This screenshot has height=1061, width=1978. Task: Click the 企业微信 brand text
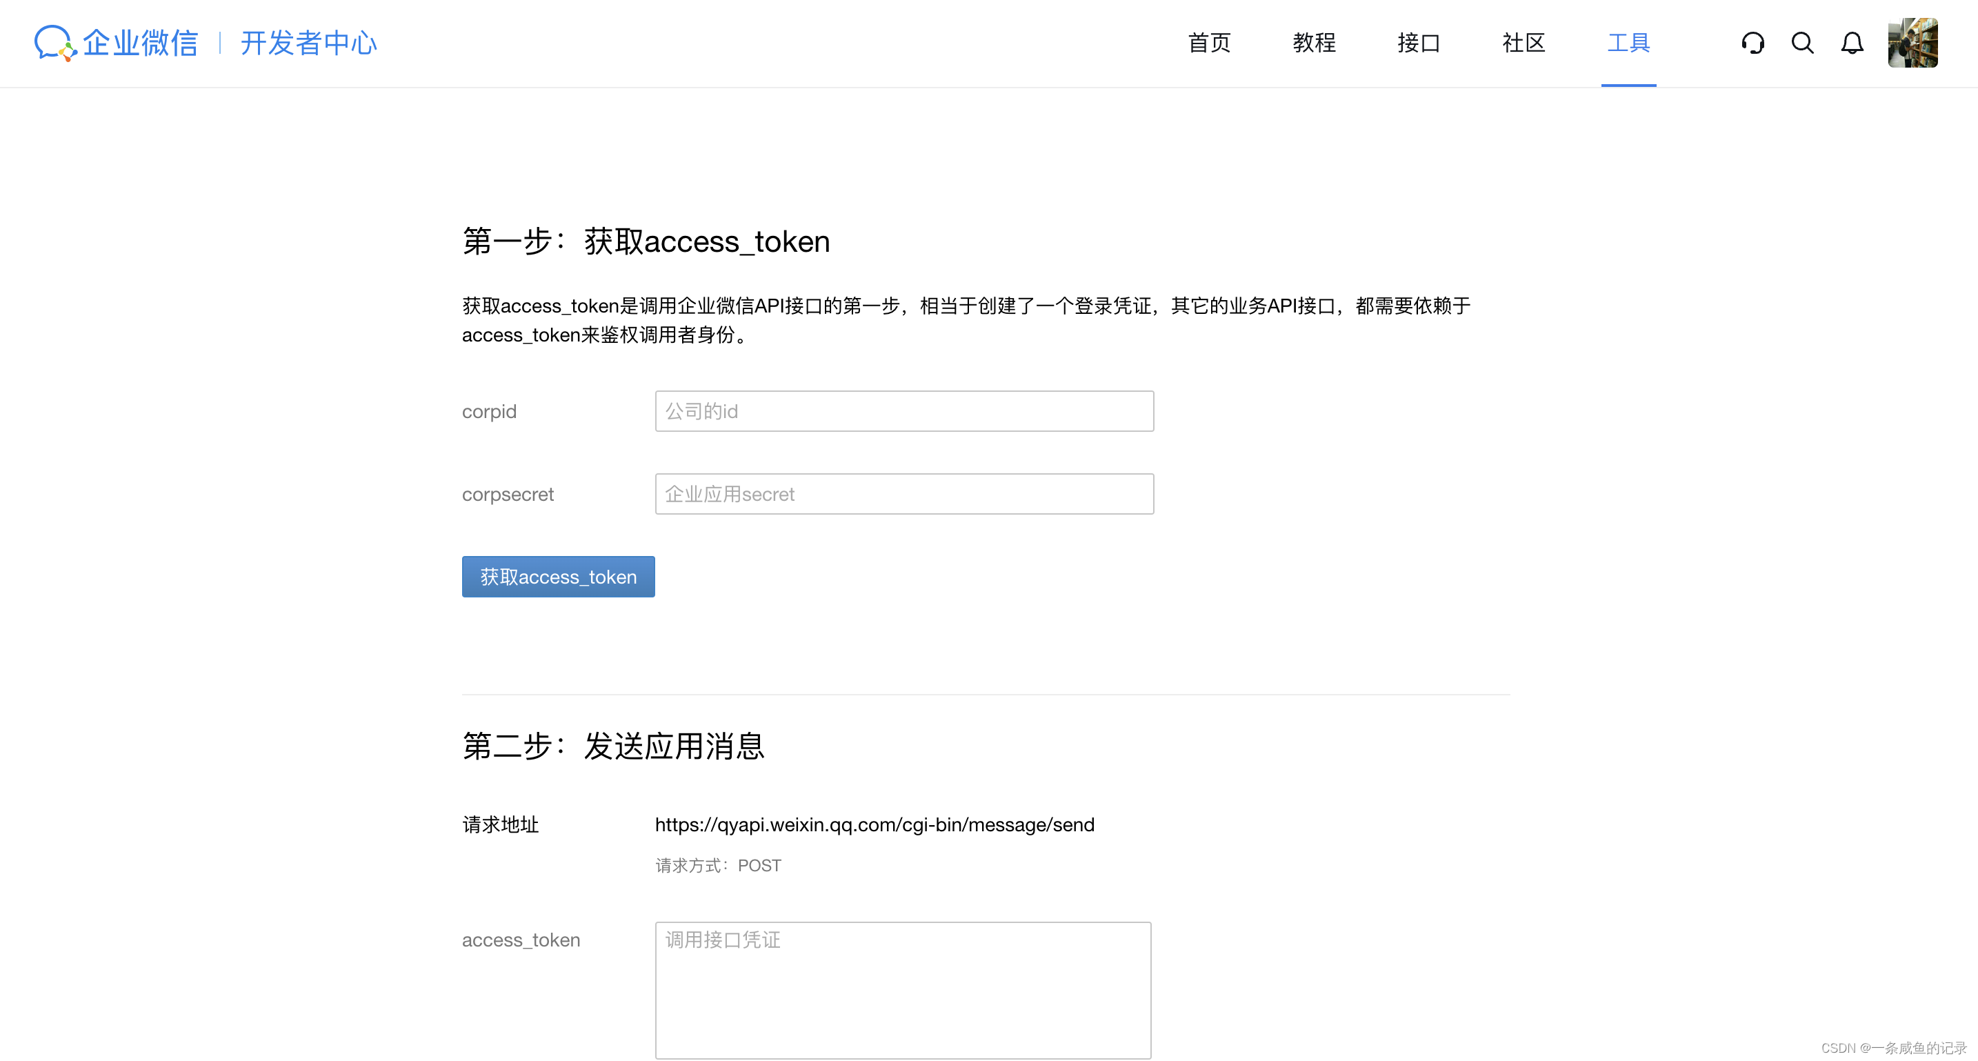pyautogui.click(x=141, y=43)
